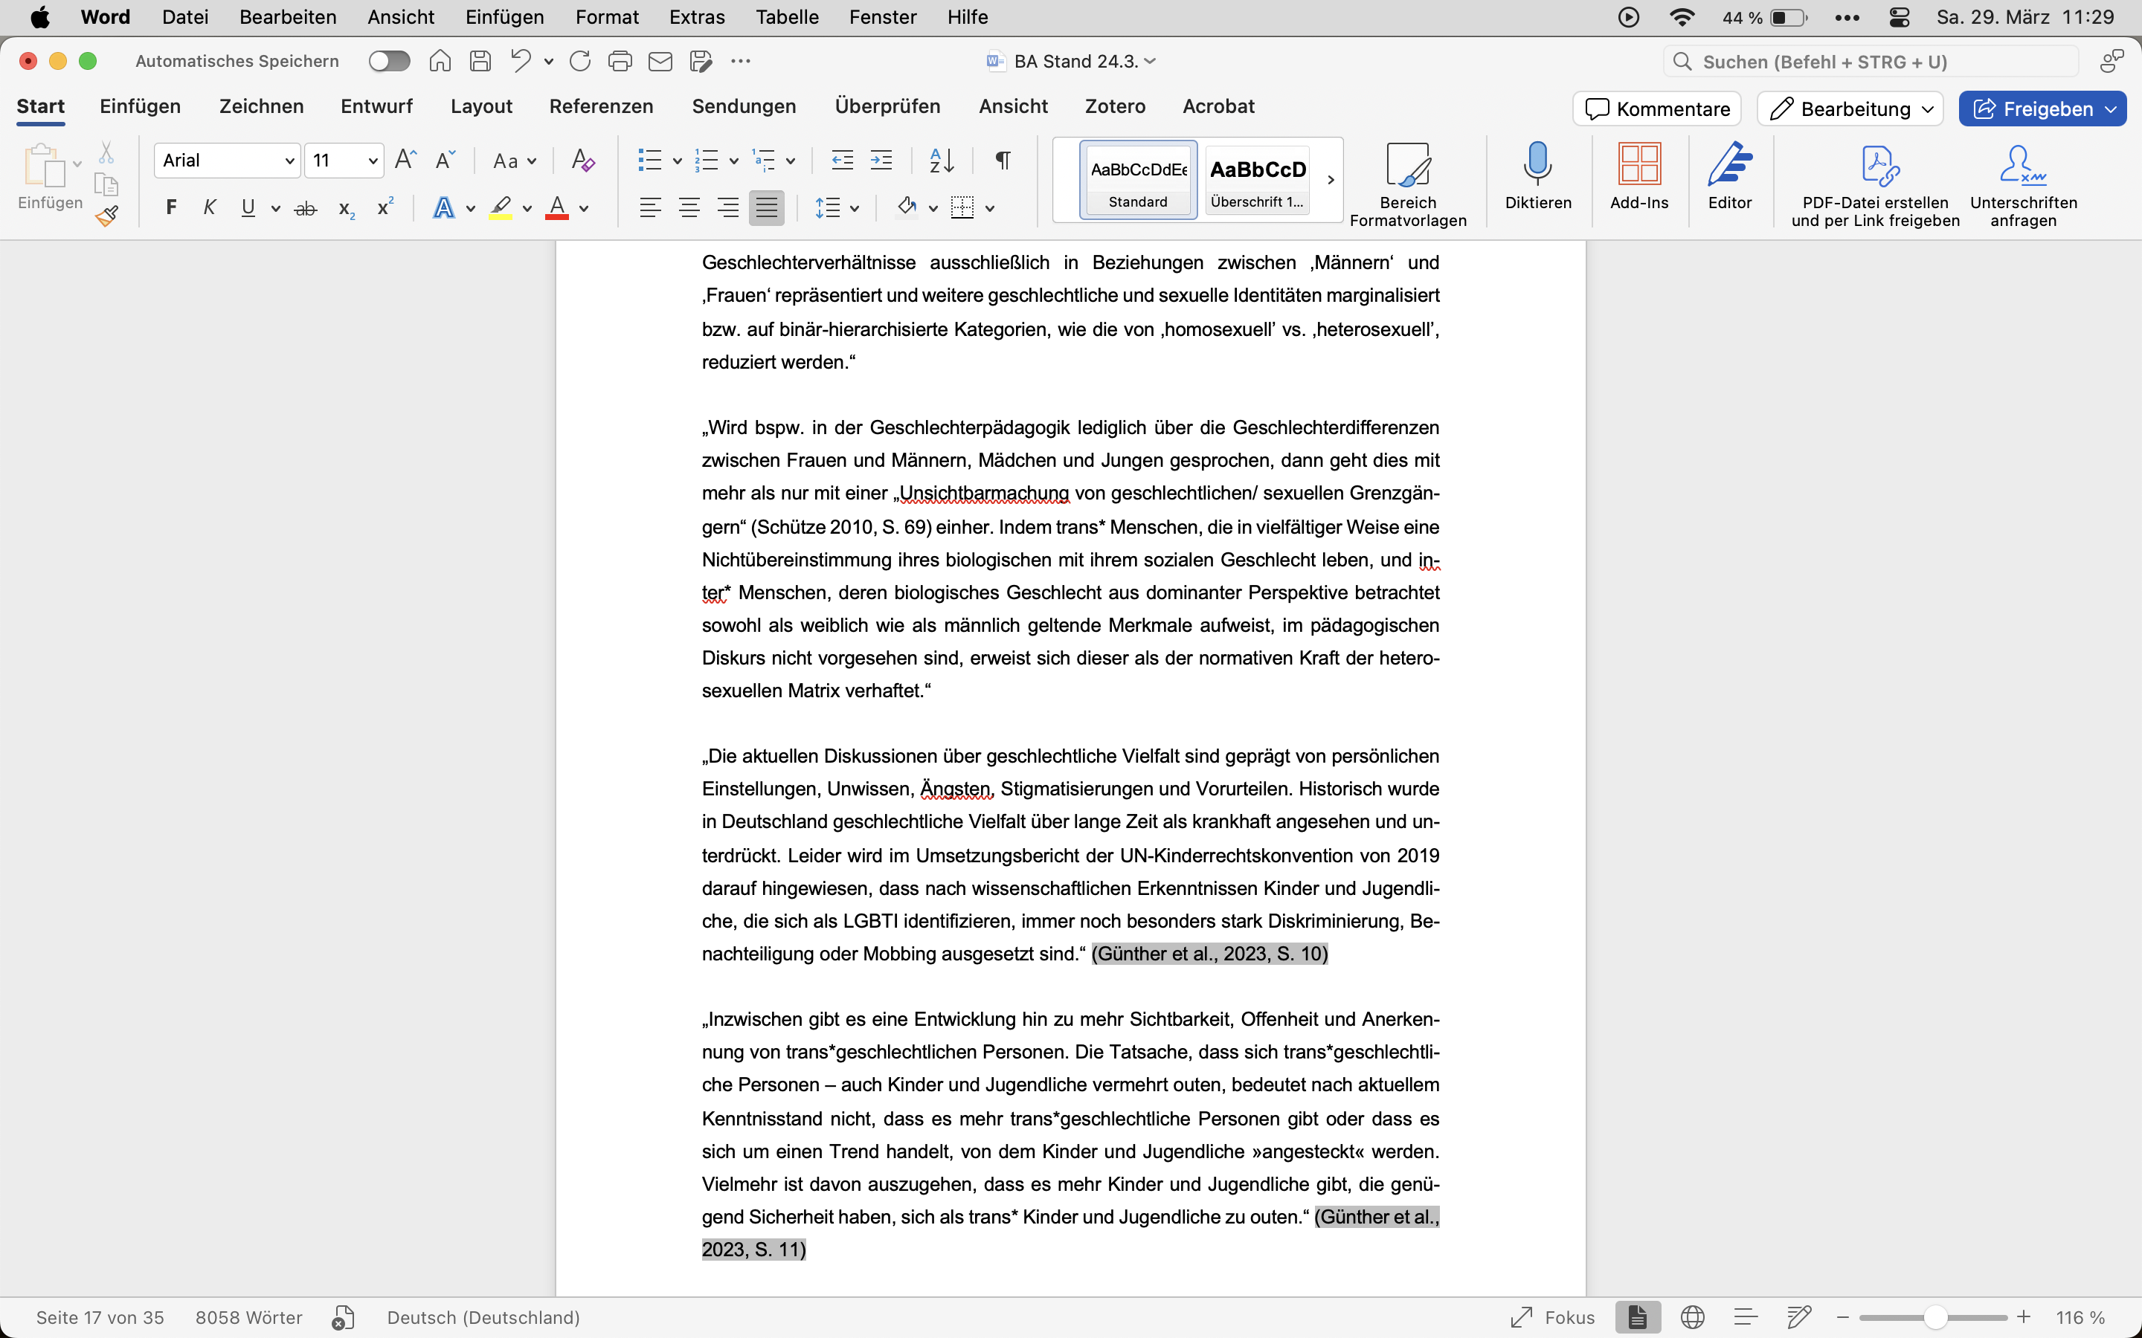This screenshot has height=1338, width=2142.
Task: Toggle bold F button
Action: click(x=172, y=208)
